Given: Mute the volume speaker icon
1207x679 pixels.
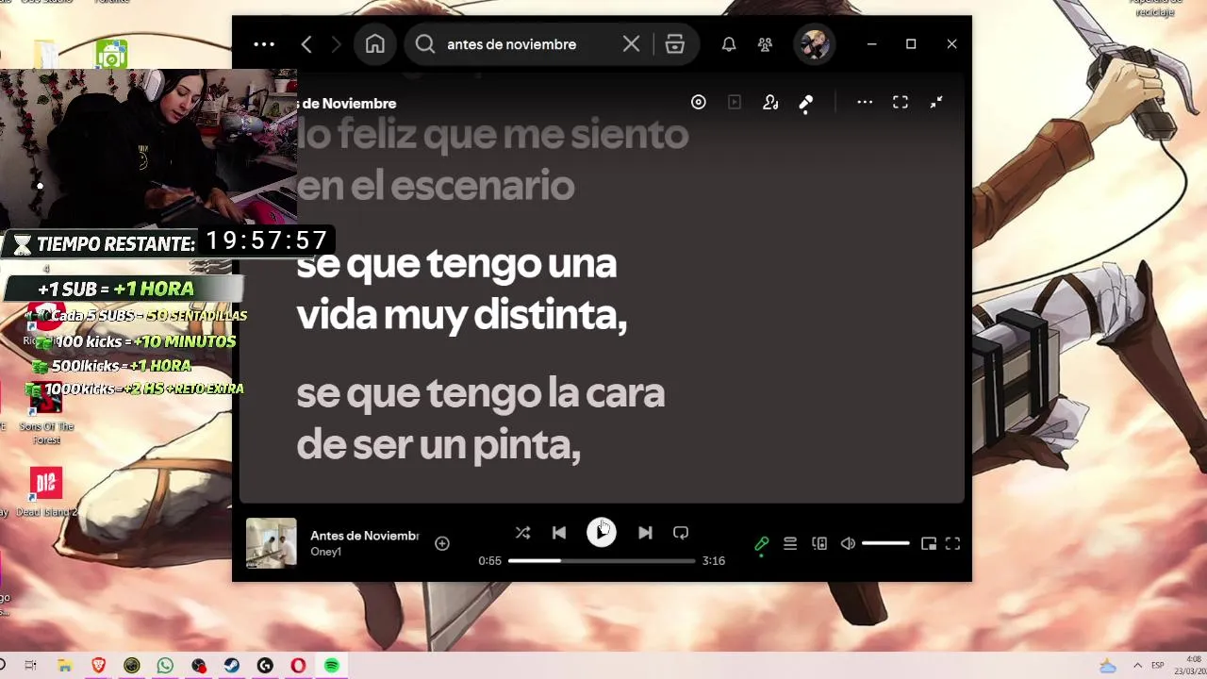Looking at the screenshot, I should 848,543.
